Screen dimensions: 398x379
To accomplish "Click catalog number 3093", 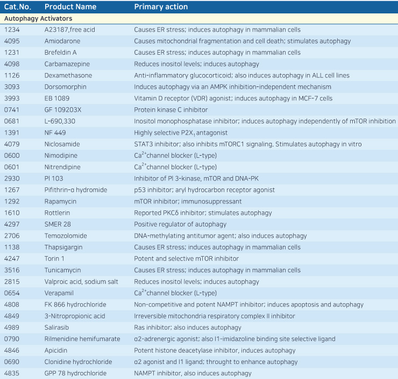I will [12, 87].
